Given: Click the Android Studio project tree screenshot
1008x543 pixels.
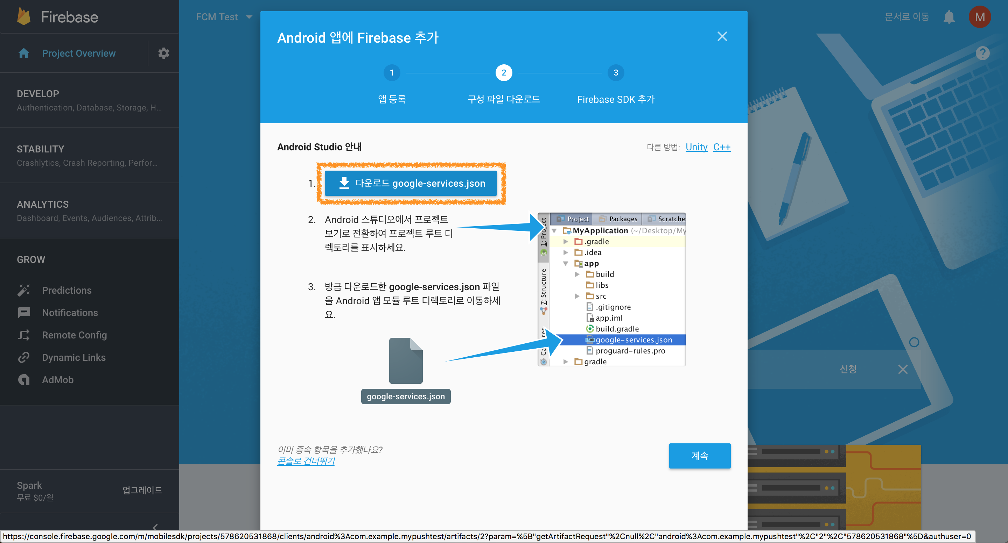Looking at the screenshot, I should click(x=611, y=289).
